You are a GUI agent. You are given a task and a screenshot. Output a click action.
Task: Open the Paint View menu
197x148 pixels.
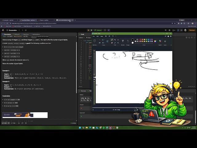point(102,36)
